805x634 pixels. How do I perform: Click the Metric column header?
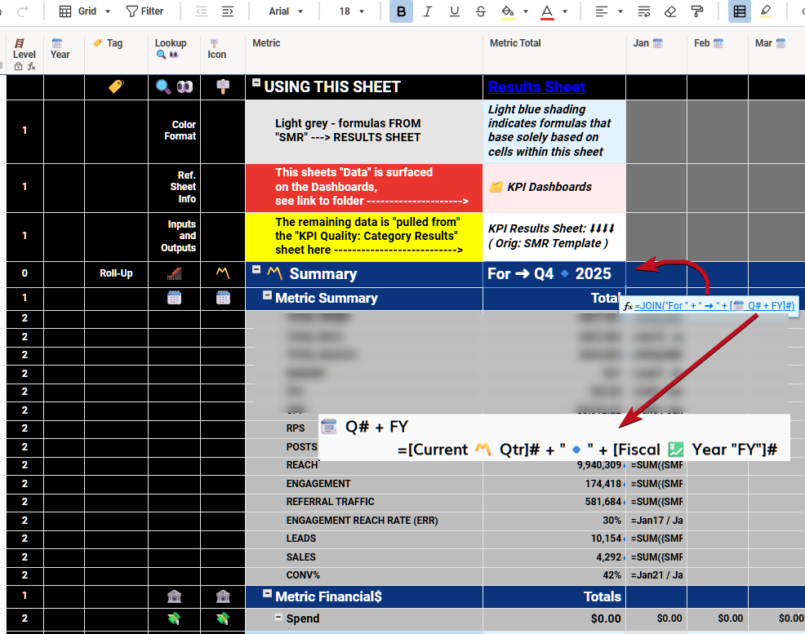coord(364,54)
